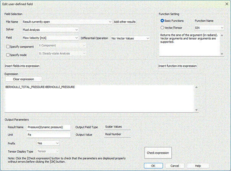The width and height of the screenshot is (231, 171).
Task: Click Insert function into expression button
Action: pyautogui.click(x=177, y=66)
